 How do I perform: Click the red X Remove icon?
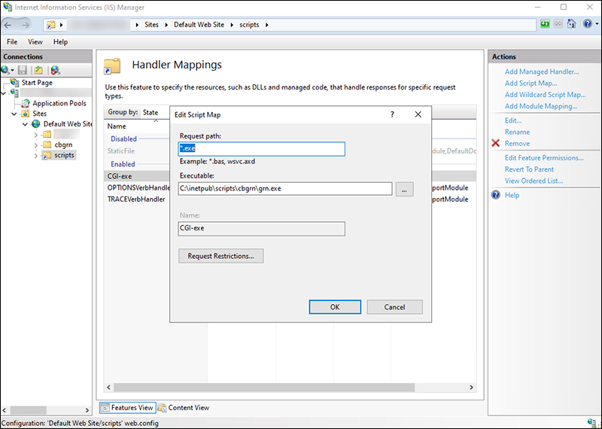(x=496, y=143)
